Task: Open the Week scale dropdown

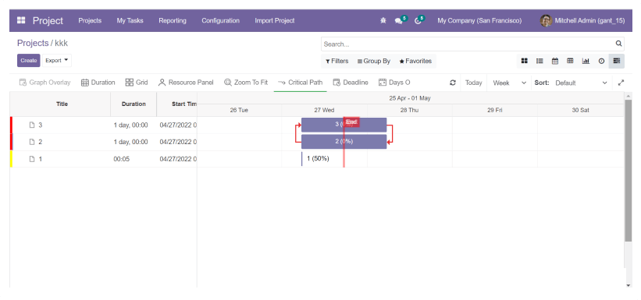Action: tap(509, 83)
